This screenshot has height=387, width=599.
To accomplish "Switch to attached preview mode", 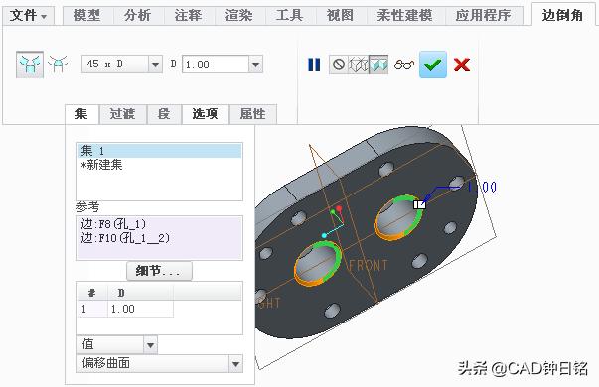I will (378, 64).
